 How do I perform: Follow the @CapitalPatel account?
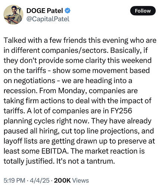coord(143,11)
